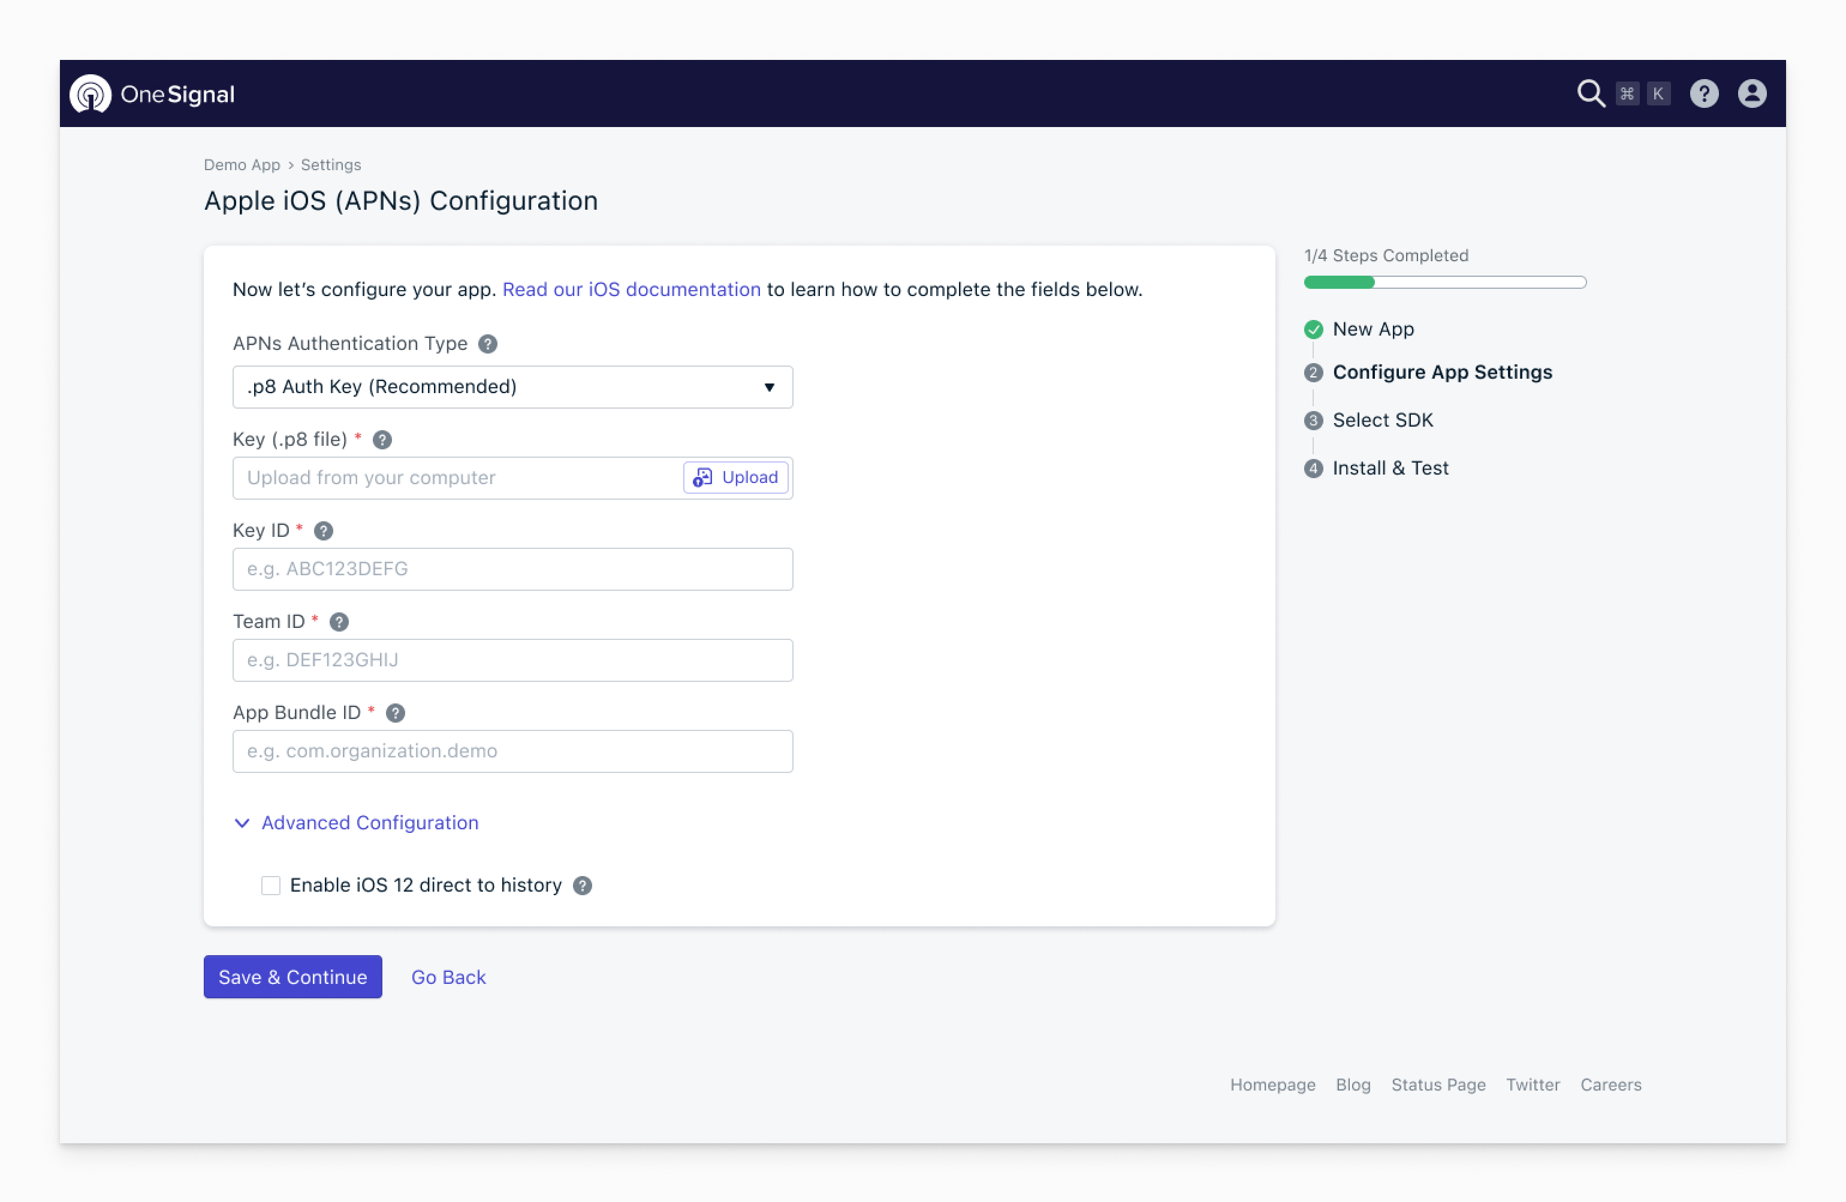Click help icon next to Key ID

point(324,530)
